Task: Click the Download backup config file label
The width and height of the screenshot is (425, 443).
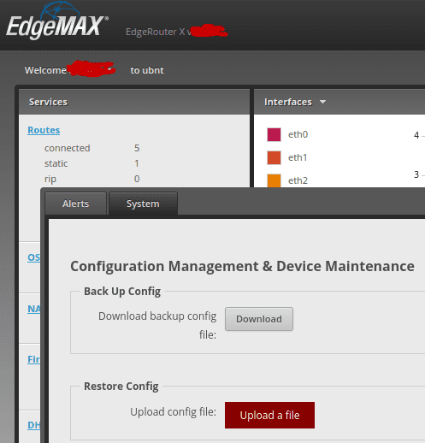Action: point(157,325)
